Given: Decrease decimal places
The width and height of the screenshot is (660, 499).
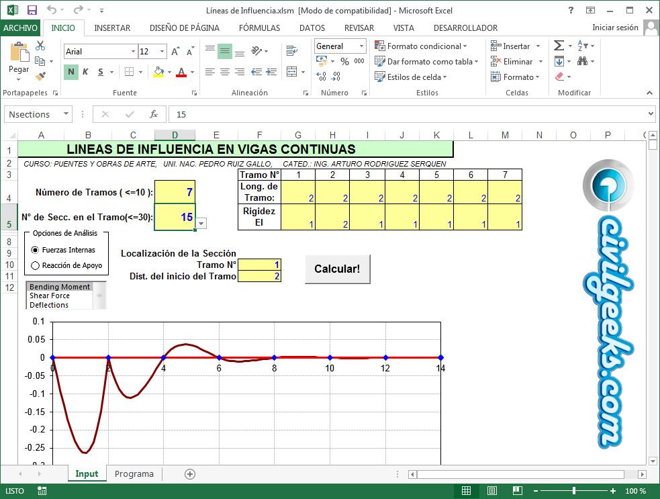Looking at the screenshot, I should pyautogui.click(x=336, y=76).
